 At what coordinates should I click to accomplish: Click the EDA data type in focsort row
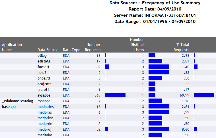(x=66, y=67)
